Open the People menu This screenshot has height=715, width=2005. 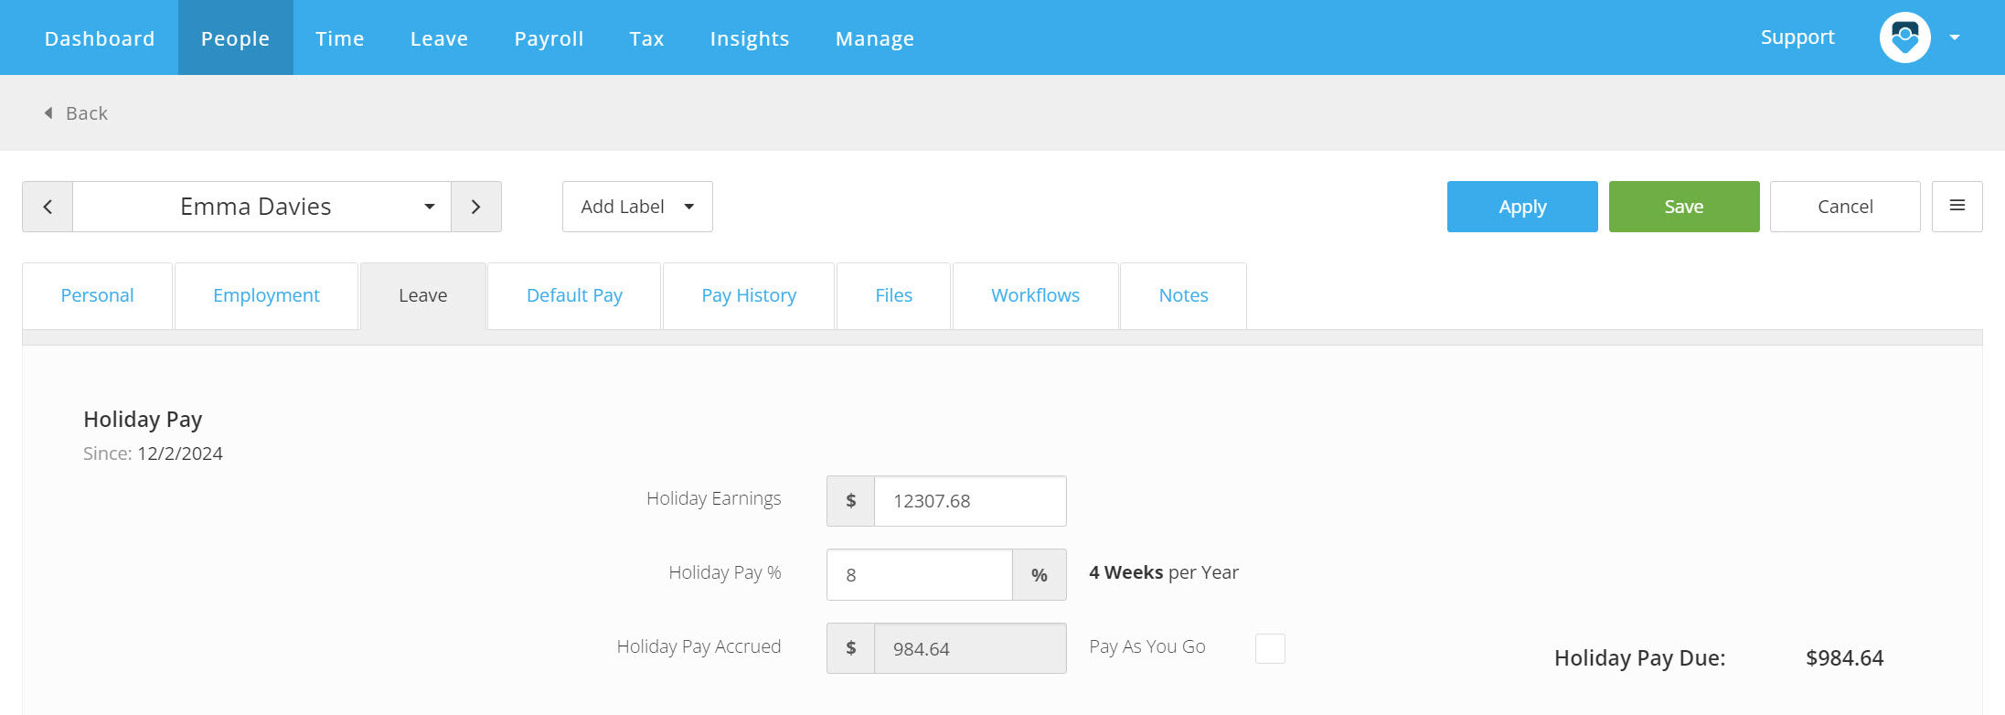236,38
